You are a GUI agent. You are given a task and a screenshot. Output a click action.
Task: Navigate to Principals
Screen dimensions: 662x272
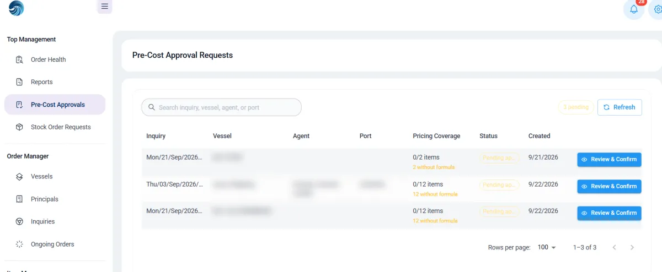point(55,199)
